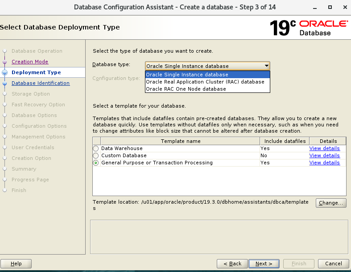Click the Include datafiles column header

[285, 141]
